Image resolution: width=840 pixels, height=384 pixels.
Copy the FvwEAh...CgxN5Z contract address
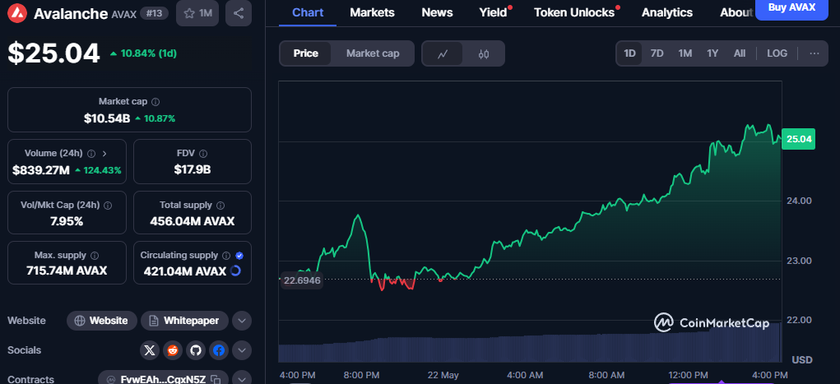[216, 380]
